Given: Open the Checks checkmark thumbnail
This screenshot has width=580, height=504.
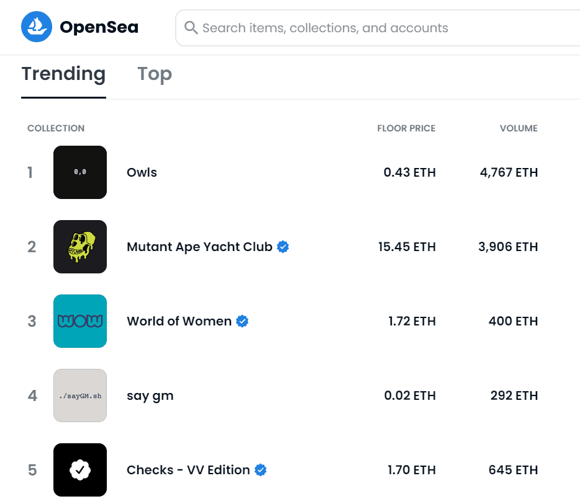Looking at the screenshot, I should pyautogui.click(x=80, y=470).
